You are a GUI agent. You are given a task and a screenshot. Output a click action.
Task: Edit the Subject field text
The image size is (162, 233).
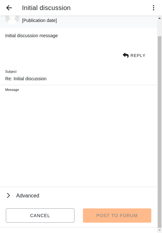coord(78,79)
